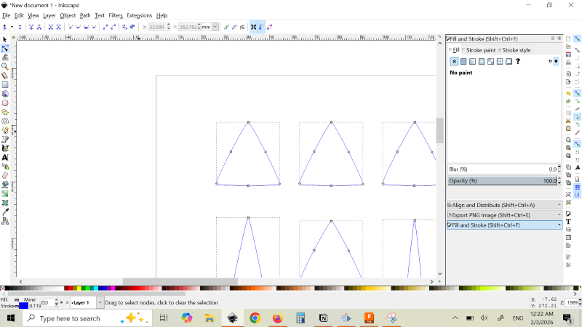Toggle show path outline button
This screenshot has height=327, width=582.
[x=269, y=27]
